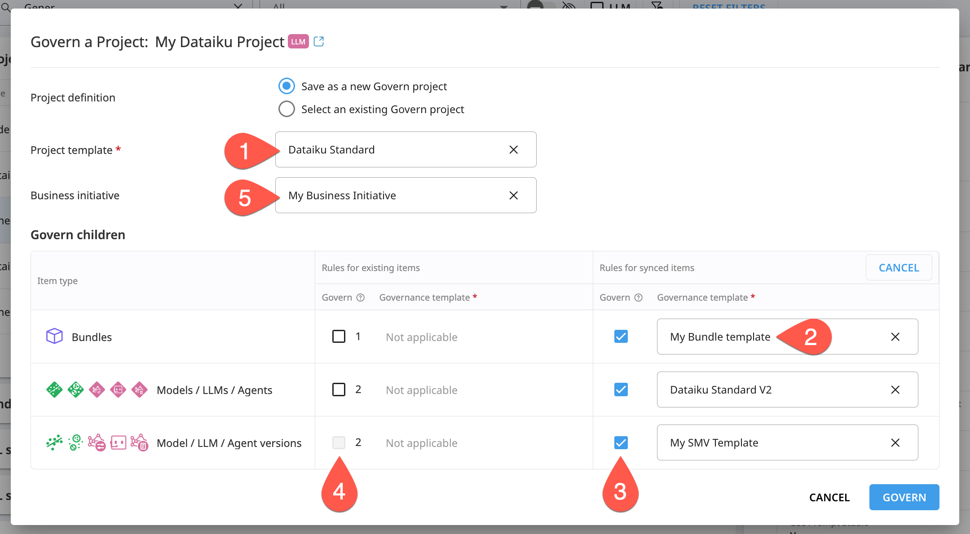Screen dimensions: 970x534
Task: Check Govern existing Models / LLMs / Agents
Action: coord(339,390)
